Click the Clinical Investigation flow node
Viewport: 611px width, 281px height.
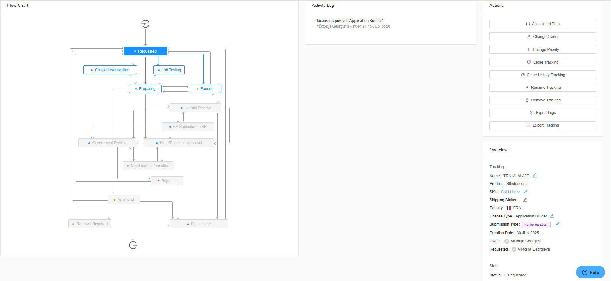tap(110, 70)
